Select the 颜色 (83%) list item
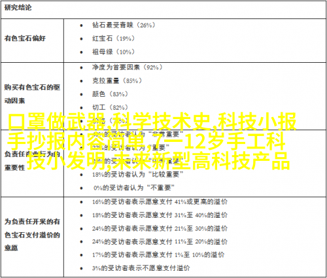The image size is (327, 278). [x=110, y=94]
